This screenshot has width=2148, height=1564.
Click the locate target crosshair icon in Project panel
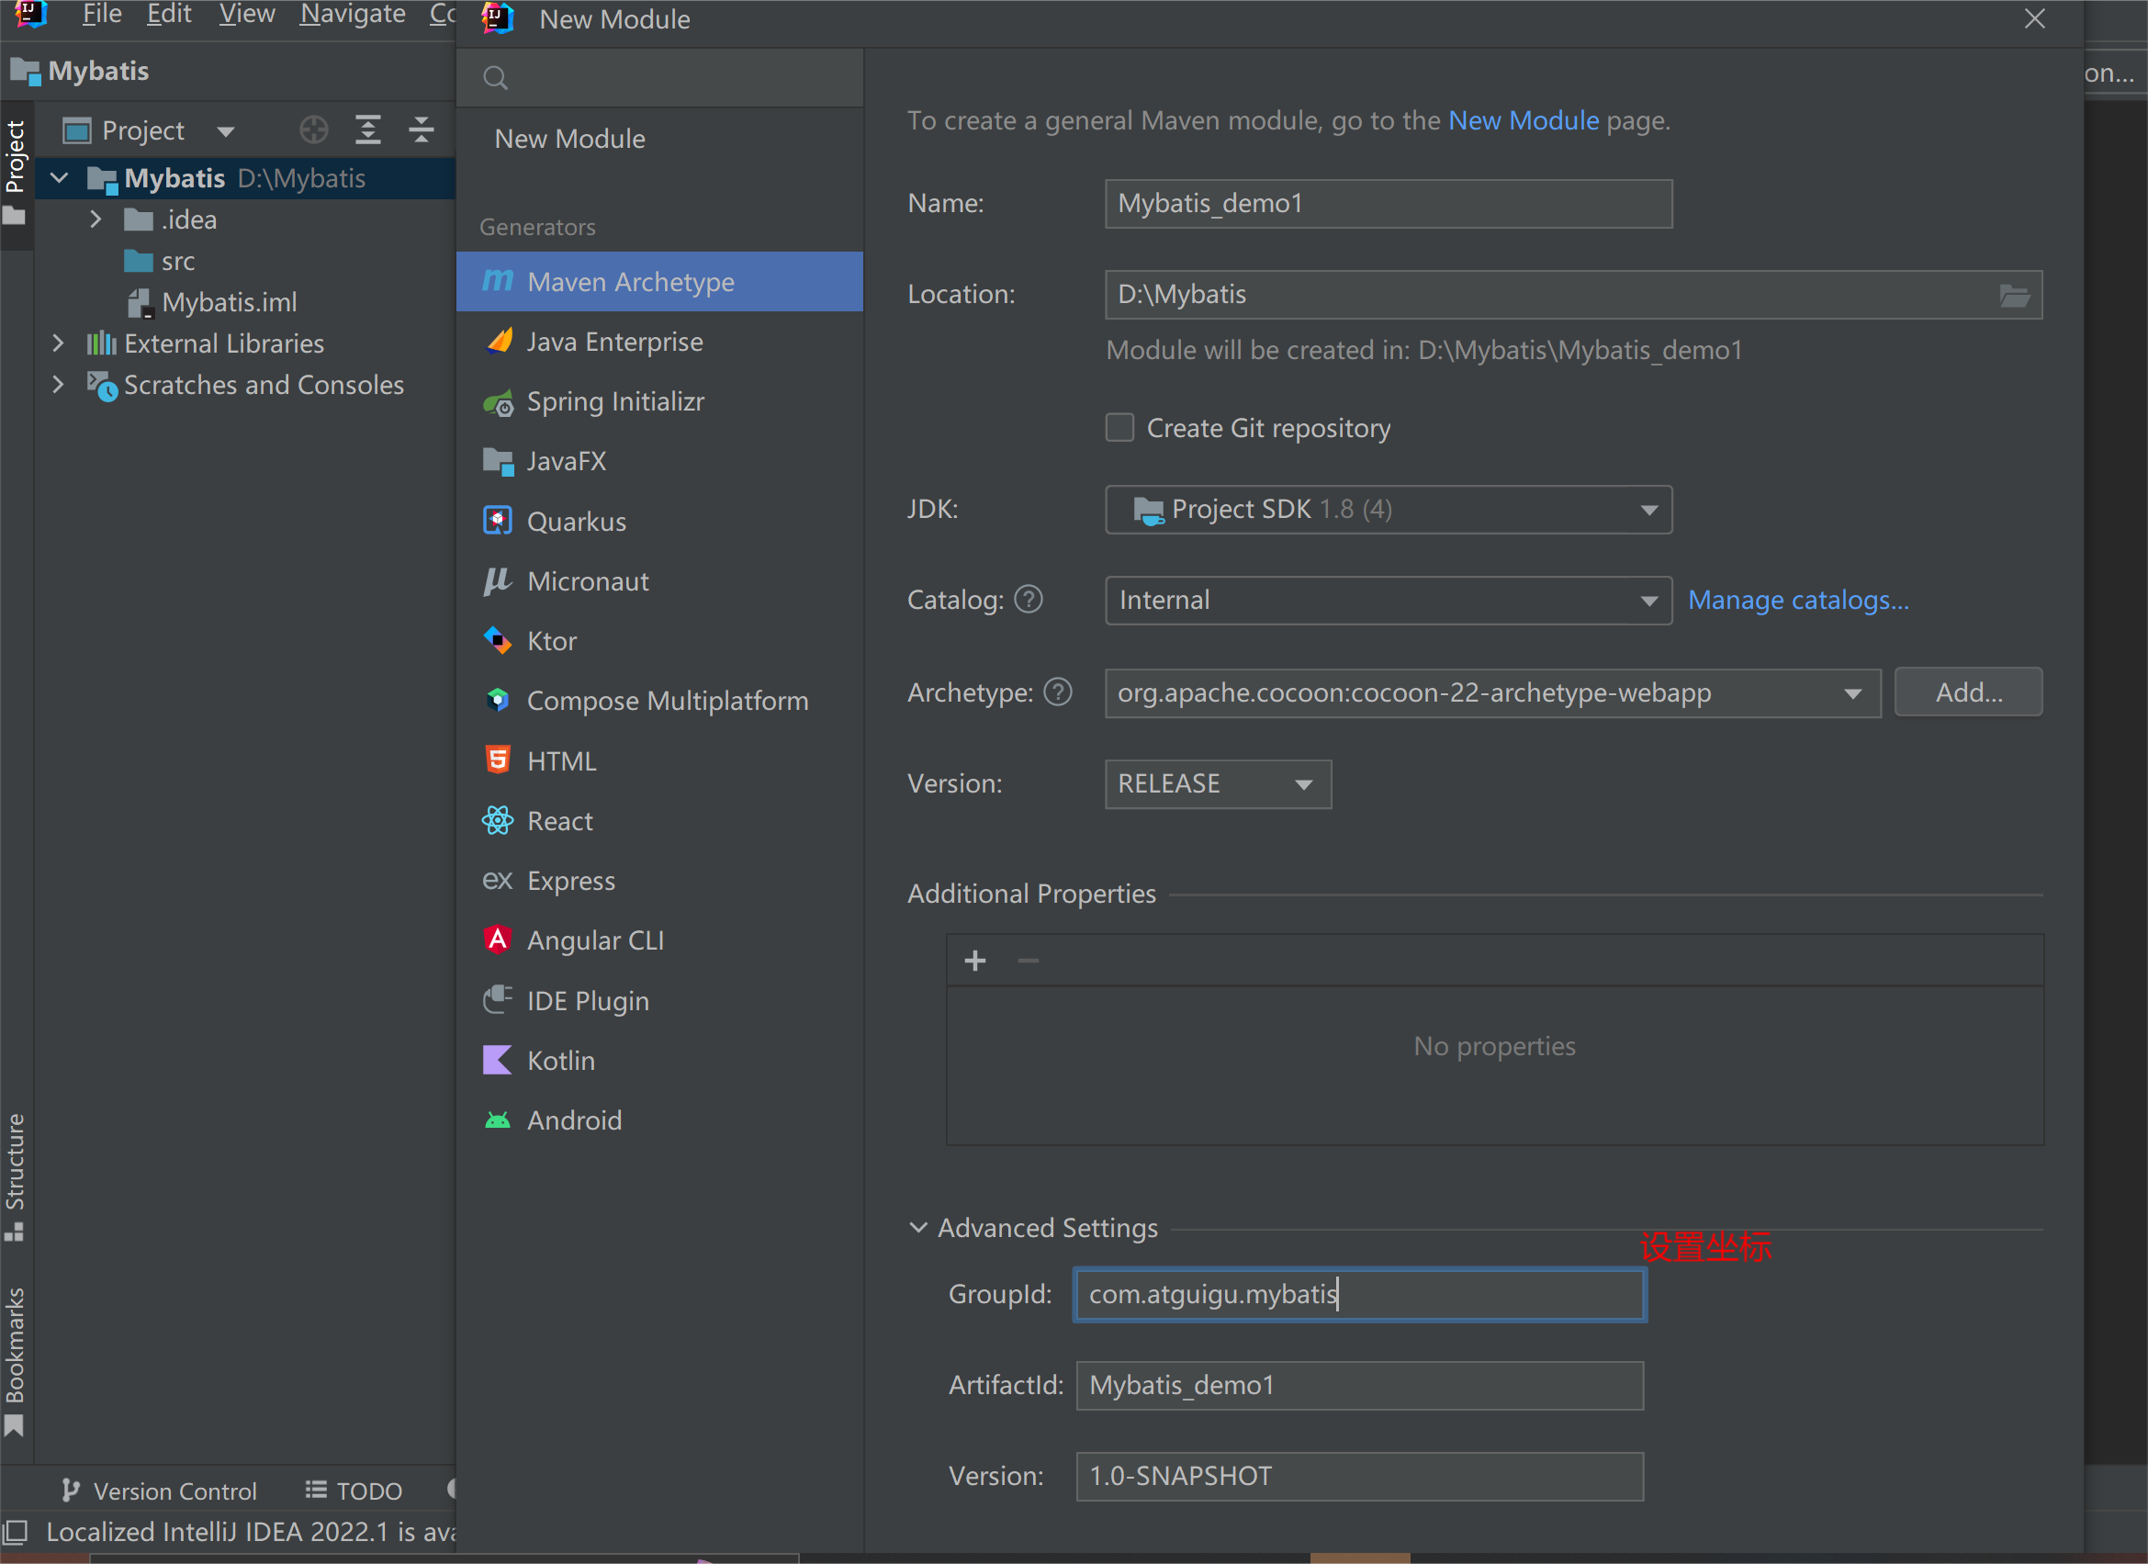click(313, 129)
